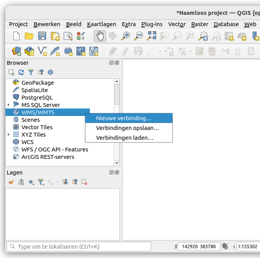Create new SpatiaLite layer feather icon
260x258 pixels.
click(55, 51)
